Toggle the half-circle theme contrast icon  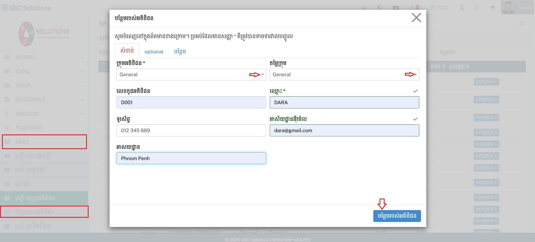click(380, 8)
